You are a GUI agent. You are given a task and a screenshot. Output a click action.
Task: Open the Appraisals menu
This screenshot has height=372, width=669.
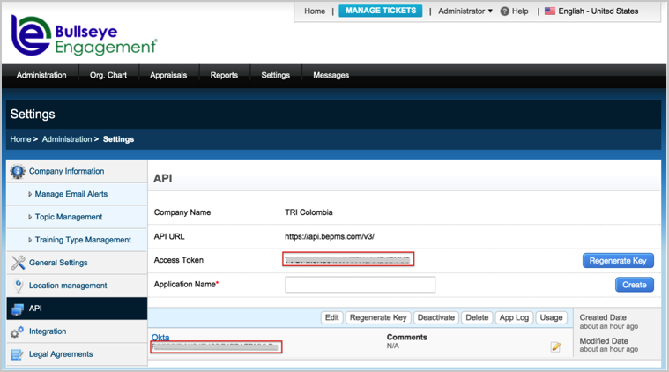pos(167,75)
